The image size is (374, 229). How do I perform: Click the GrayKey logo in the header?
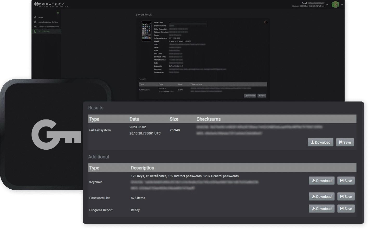coord(51,5)
